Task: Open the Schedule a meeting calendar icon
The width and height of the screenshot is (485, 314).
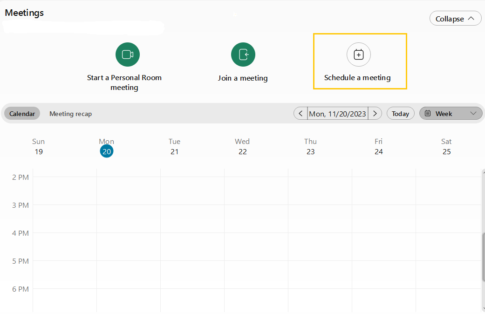Action: 359,55
